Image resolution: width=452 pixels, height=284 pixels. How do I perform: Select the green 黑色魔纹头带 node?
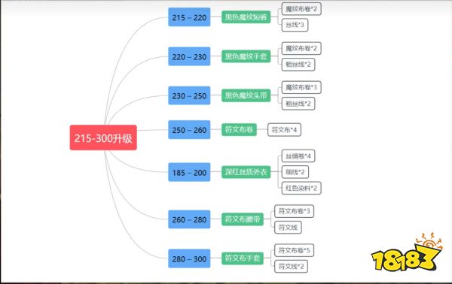pyautogui.click(x=246, y=95)
